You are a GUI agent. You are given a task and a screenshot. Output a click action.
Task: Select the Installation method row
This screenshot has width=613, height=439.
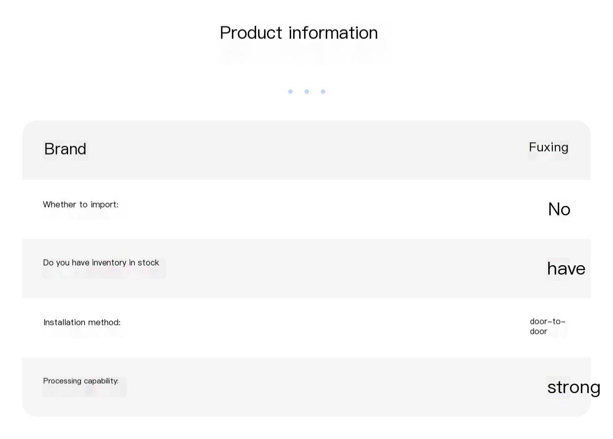click(x=306, y=328)
